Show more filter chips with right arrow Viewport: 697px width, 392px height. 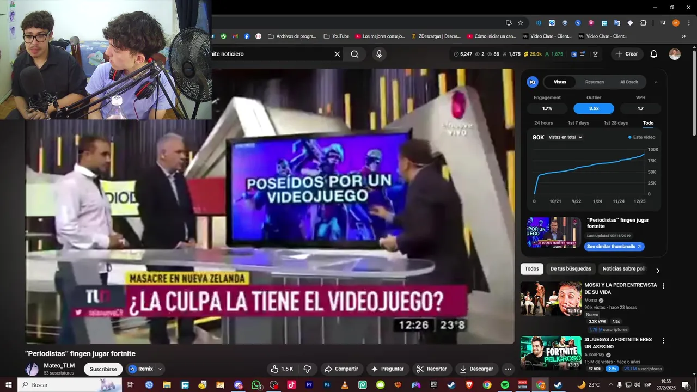pyautogui.click(x=657, y=271)
